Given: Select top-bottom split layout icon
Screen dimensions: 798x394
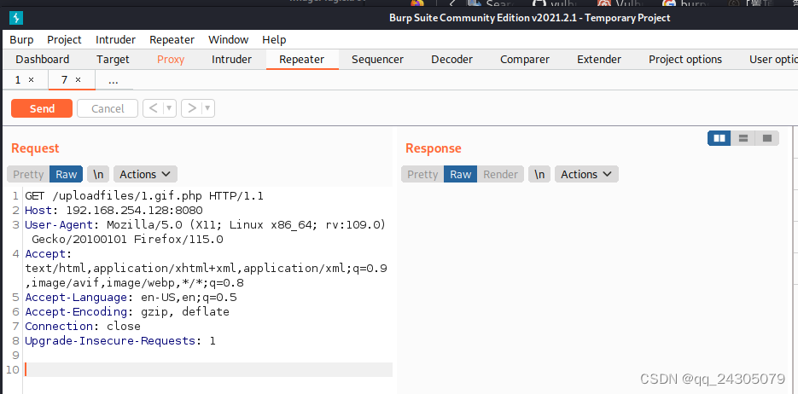Looking at the screenshot, I should click(x=743, y=138).
